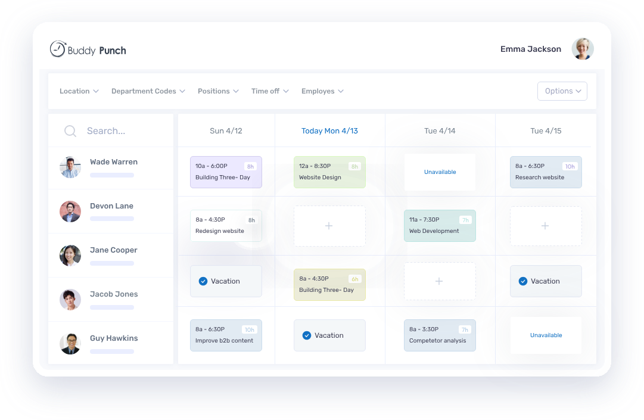Open the Today Mon 4/13 column header
644x420 pixels.
(329, 131)
